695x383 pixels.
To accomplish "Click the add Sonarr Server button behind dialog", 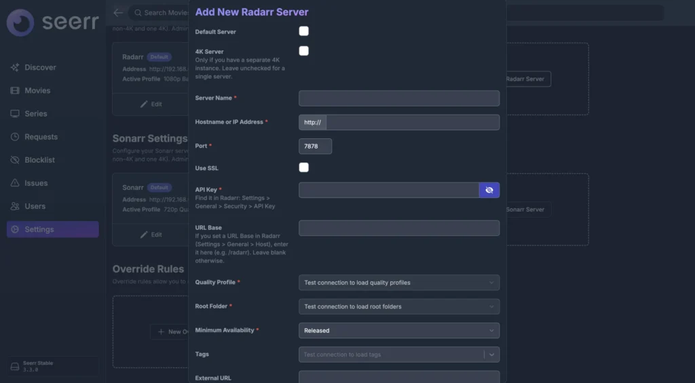I will [x=528, y=209].
